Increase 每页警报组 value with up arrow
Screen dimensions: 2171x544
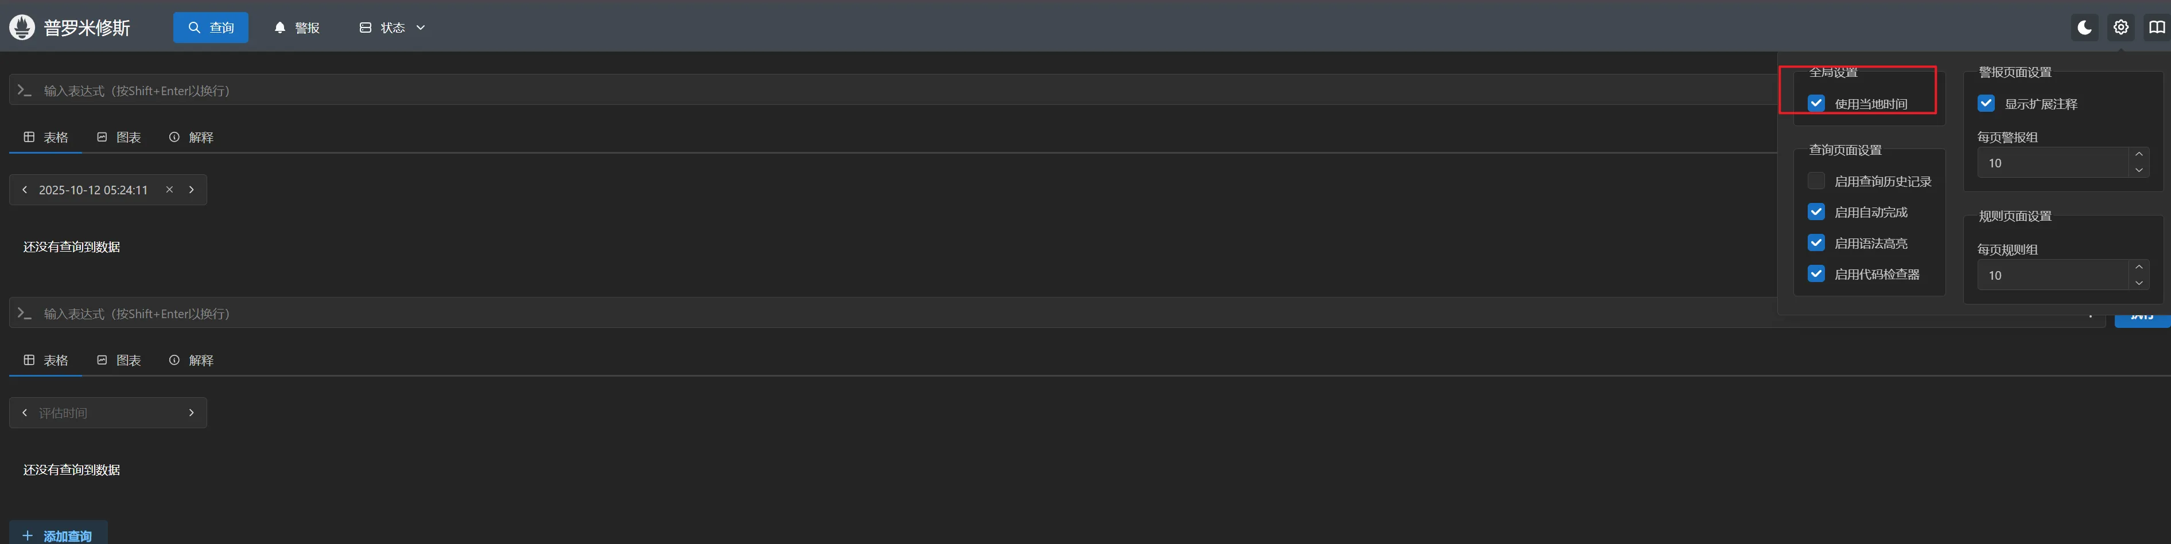coord(2139,154)
